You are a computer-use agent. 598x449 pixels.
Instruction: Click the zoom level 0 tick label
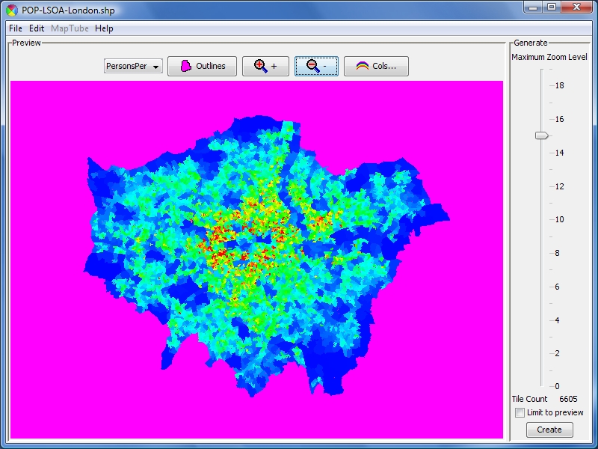tap(557, 386)
